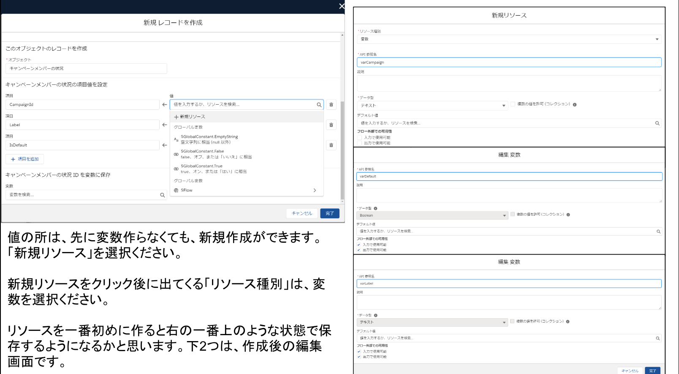Screen dimensions: 679x374
Task: Check the collection checkbox next to Boolean data type
Action: pyautogui.click(x=513, y=214)
